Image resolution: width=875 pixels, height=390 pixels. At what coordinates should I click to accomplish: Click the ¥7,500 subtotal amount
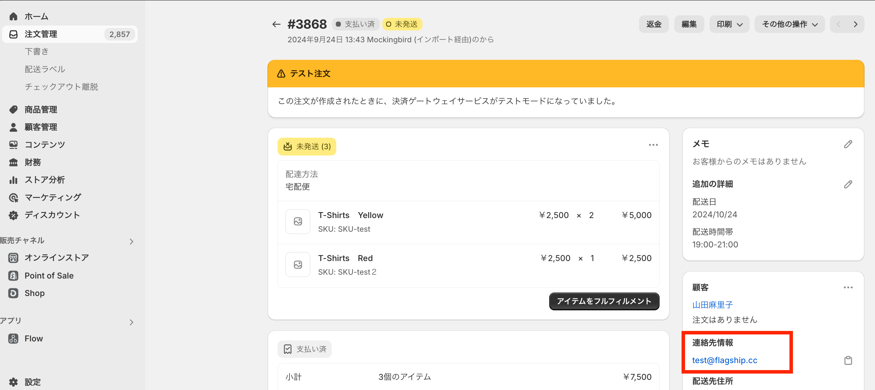(637, 377)
